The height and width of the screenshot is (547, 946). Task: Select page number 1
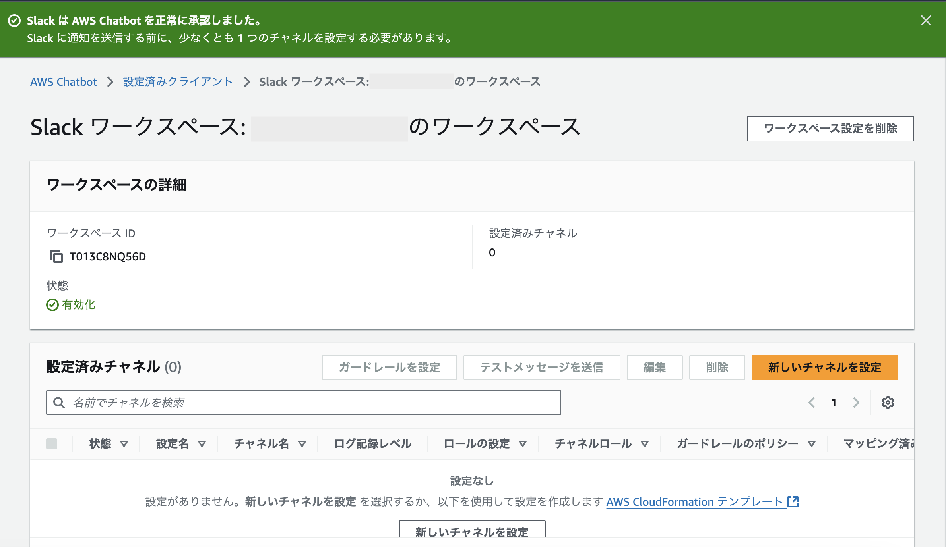(x=834, y=403)
